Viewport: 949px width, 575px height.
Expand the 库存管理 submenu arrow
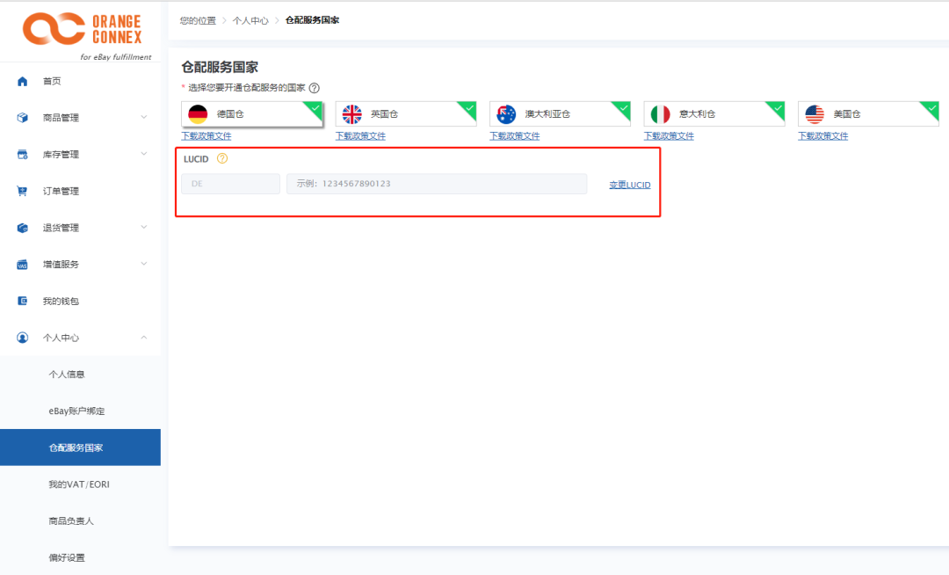[x=144, y=154]
